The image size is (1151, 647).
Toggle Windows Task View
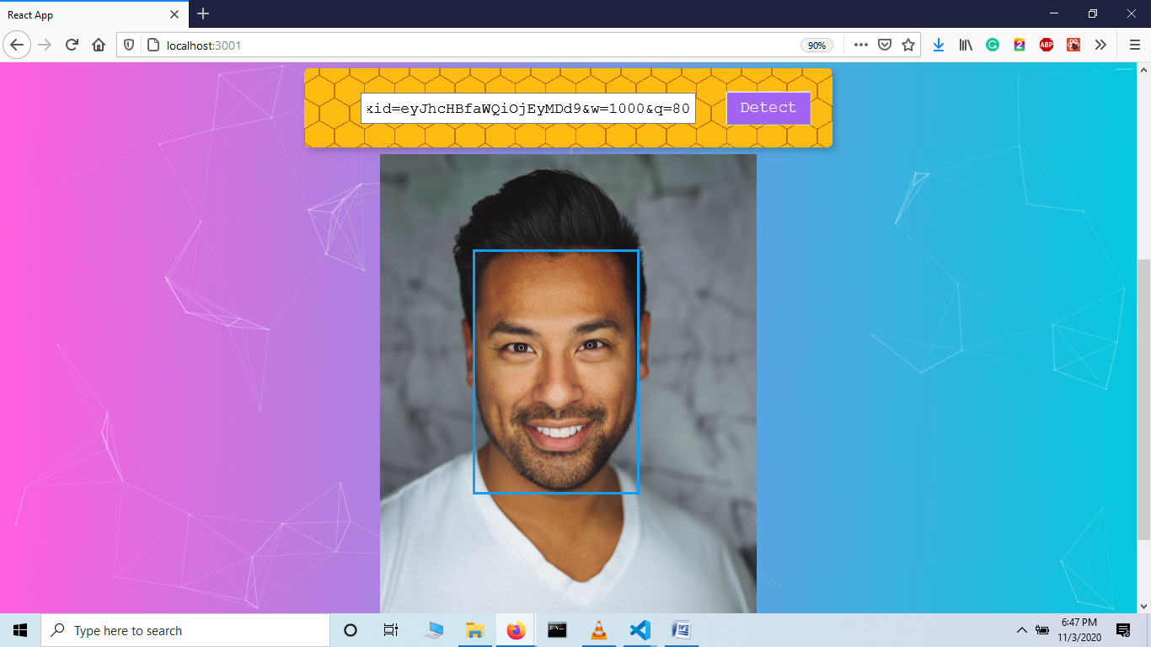[x=390, y=630]
